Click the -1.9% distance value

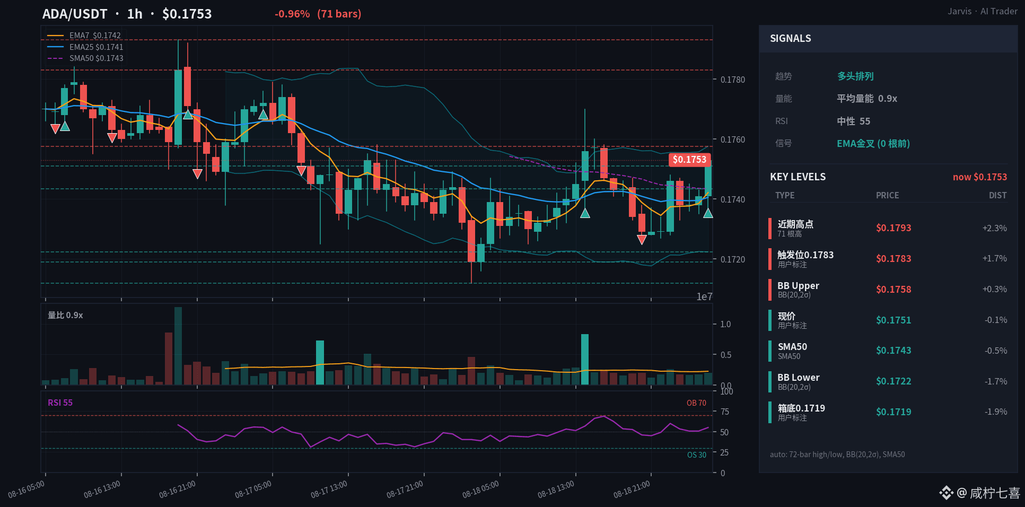(996, 412)
